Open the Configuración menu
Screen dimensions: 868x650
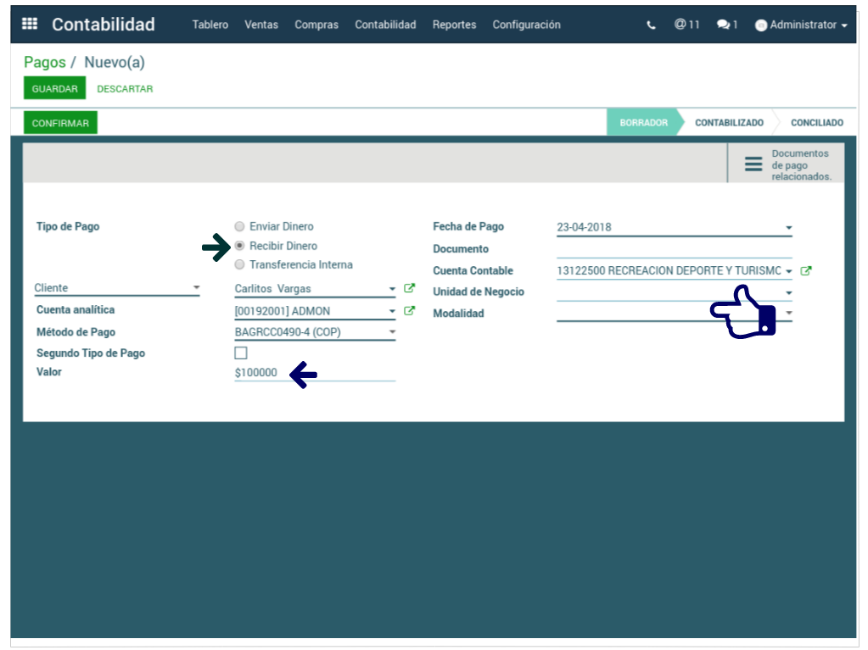[x=526, y=25]
